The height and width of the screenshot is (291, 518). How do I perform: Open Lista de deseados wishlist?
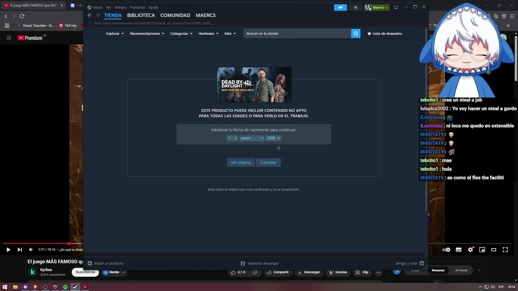click(x=384, y=34)
